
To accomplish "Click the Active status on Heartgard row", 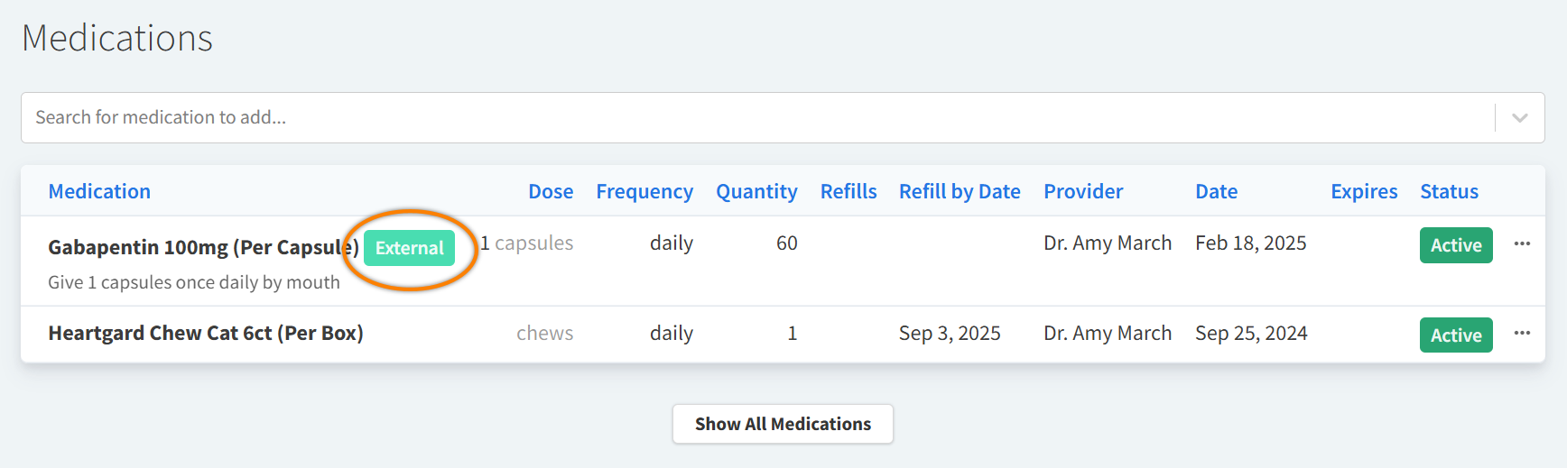I will click(1456, 335).
